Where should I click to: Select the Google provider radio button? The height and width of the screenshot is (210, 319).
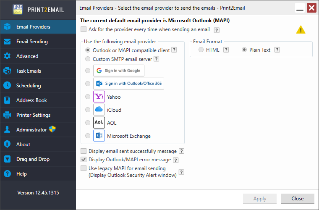point(88,71)
